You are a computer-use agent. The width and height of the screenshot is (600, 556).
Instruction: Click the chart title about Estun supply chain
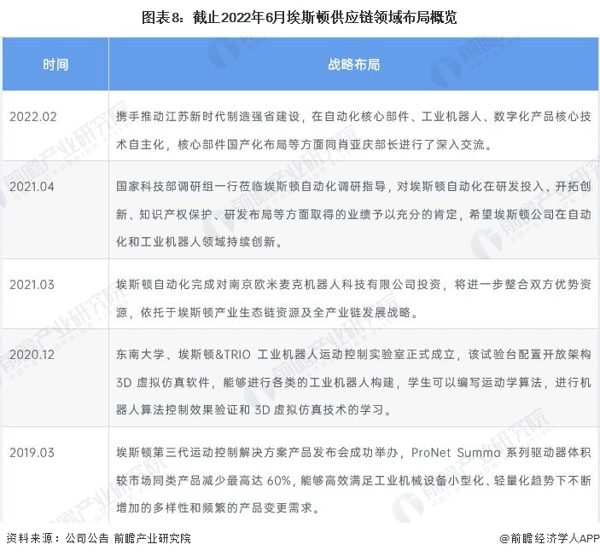point(299,17)
